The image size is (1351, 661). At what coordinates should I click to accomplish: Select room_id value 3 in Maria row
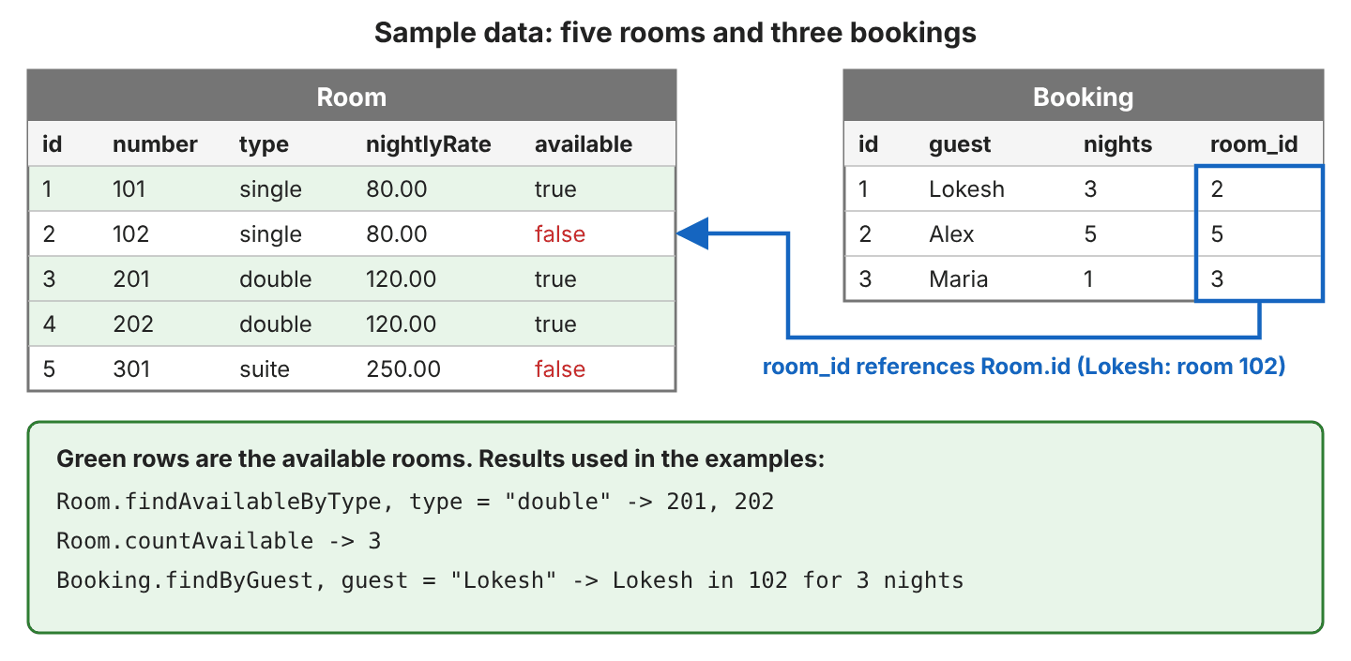tap(1217, 279)
